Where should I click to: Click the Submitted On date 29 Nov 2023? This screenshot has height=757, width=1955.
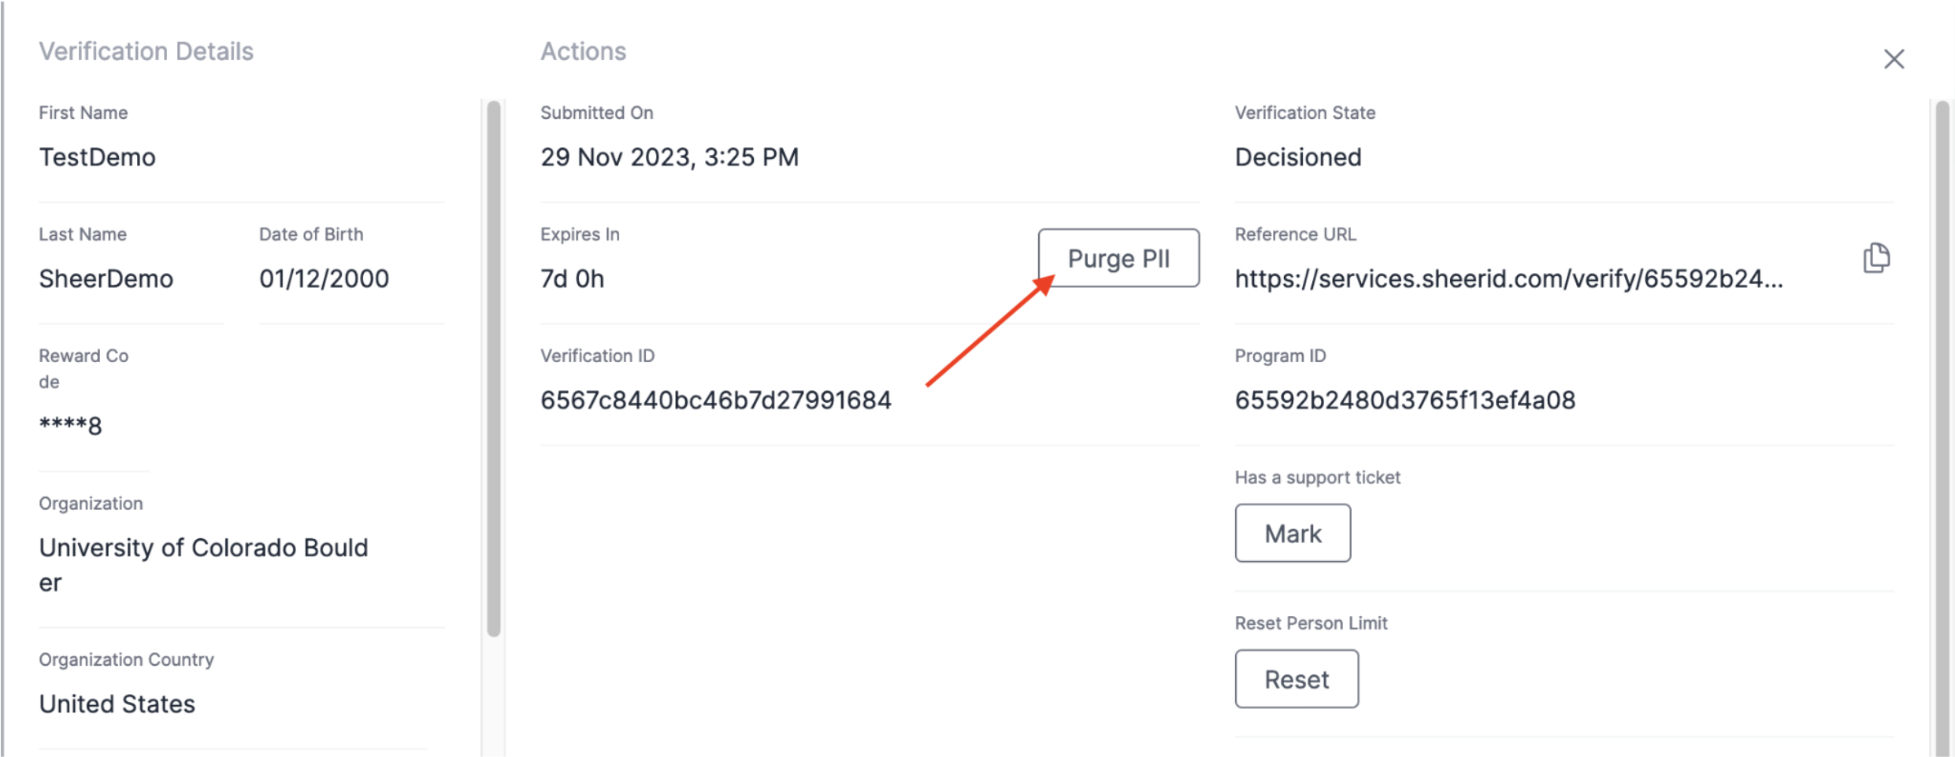(x=669, y=157)
